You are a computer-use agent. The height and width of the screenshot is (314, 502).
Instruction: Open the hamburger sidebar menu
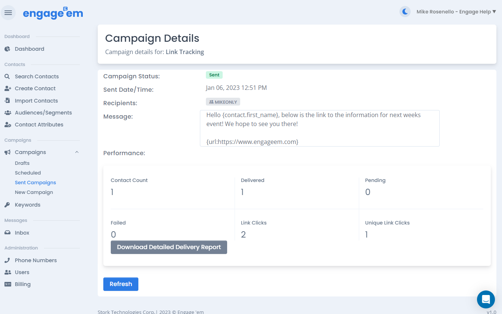(x=8, y=13)
